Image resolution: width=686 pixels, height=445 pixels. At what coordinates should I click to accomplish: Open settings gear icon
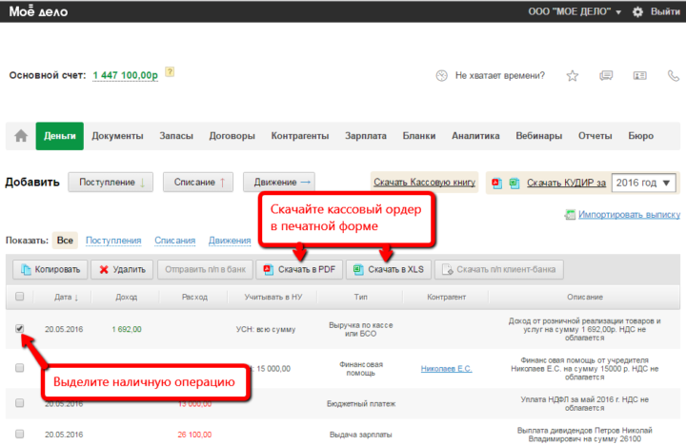pyautogui.click(x=637, y=11)
